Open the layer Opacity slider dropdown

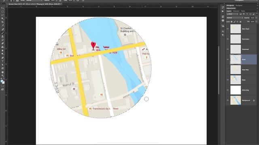tap(256, 18)
